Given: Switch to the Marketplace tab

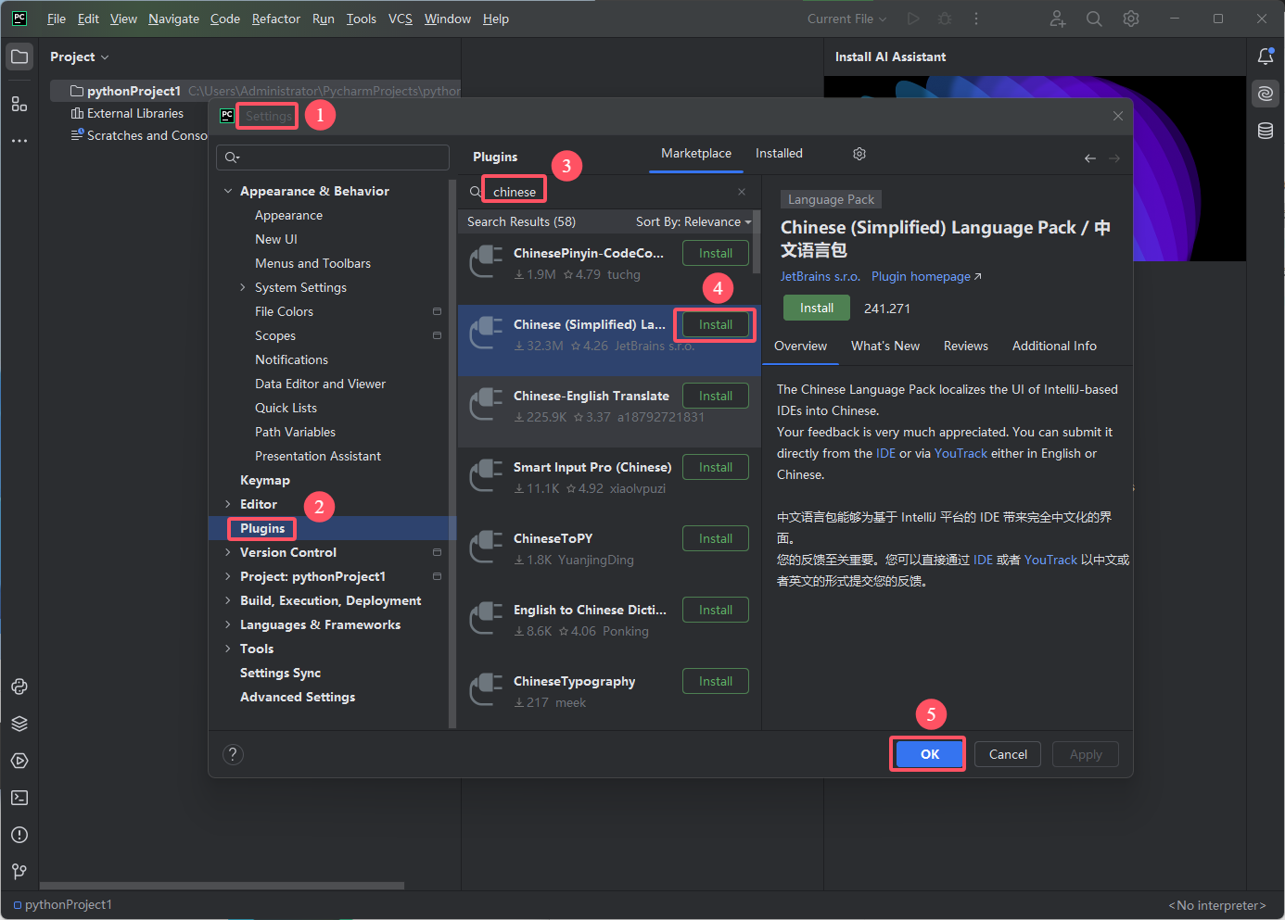Looking at the screenshot, I should (696, 154).
